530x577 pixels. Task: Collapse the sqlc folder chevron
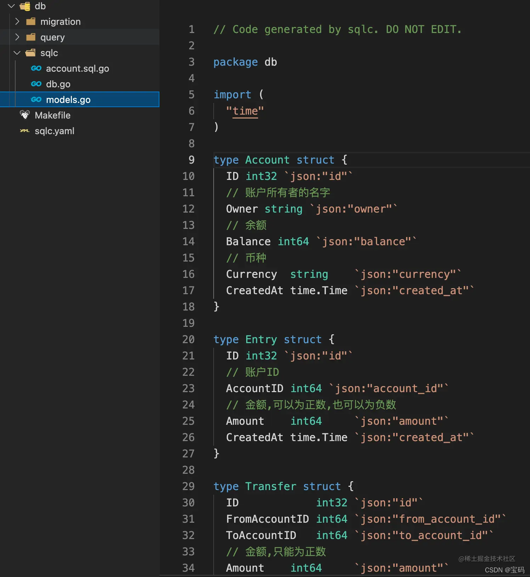coord(17,53)
